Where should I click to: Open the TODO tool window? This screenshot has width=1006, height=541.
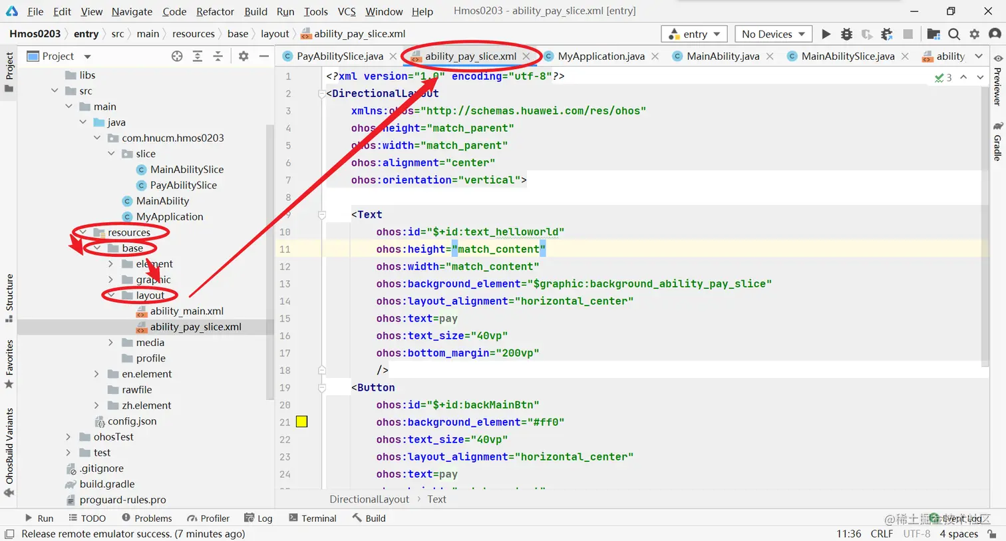click(x=87, y=518)
